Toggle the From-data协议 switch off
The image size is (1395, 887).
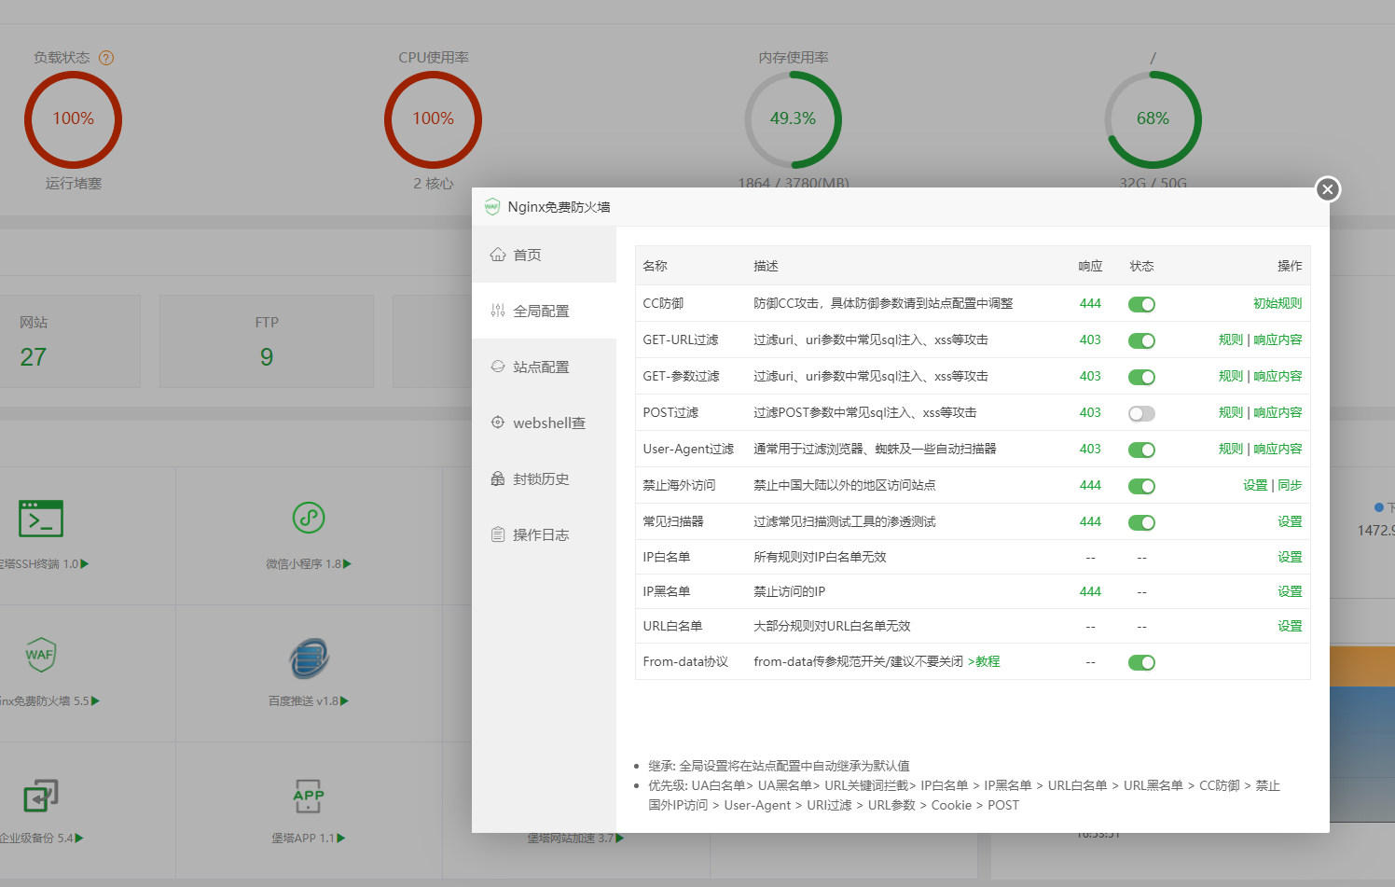(1141, 662)
